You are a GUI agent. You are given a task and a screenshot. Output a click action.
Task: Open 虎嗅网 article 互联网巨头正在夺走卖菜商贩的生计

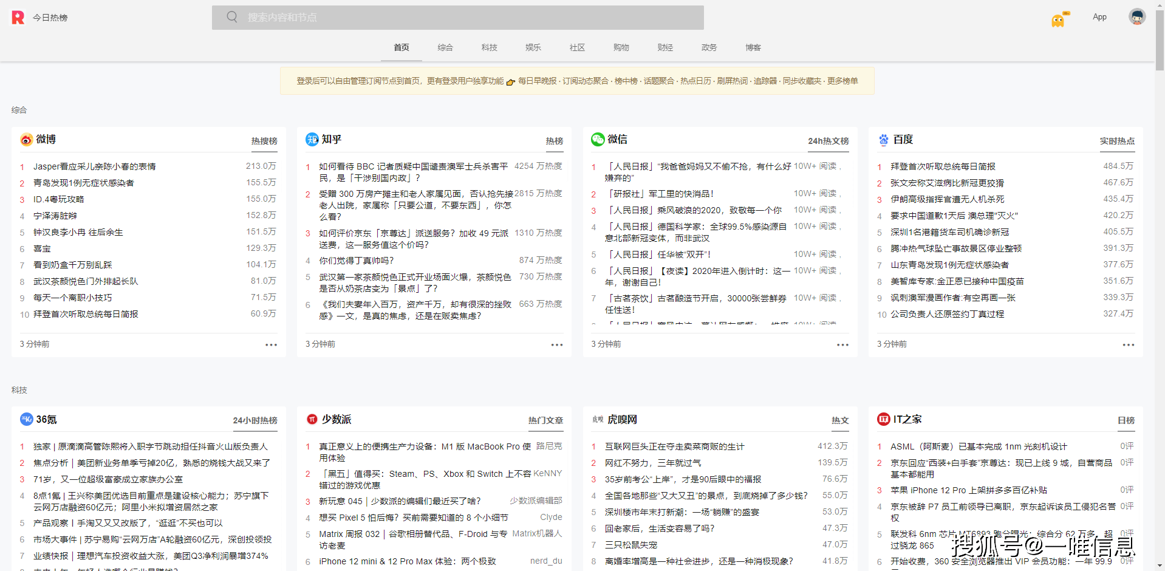(674, 446)
